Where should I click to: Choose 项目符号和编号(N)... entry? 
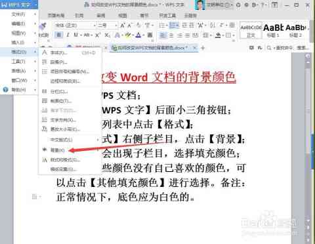coord(70,71)
